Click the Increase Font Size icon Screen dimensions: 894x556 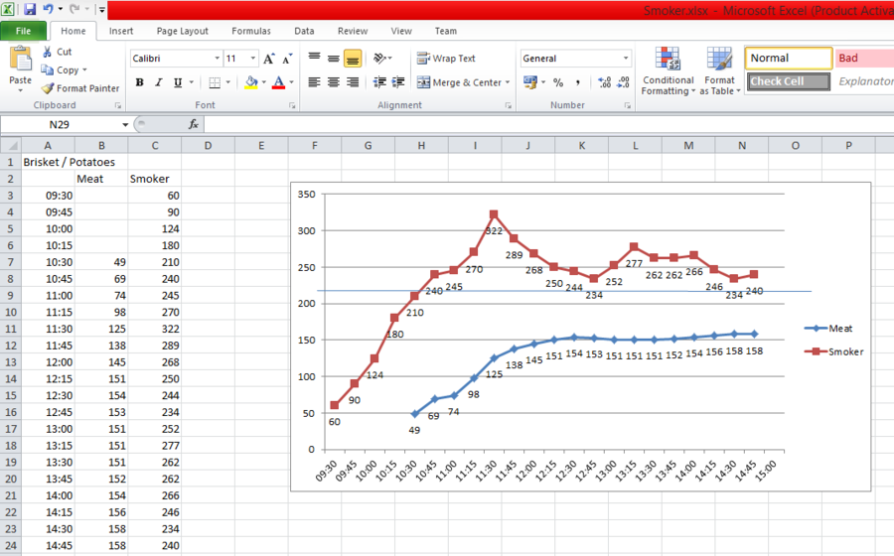[269, 59]
